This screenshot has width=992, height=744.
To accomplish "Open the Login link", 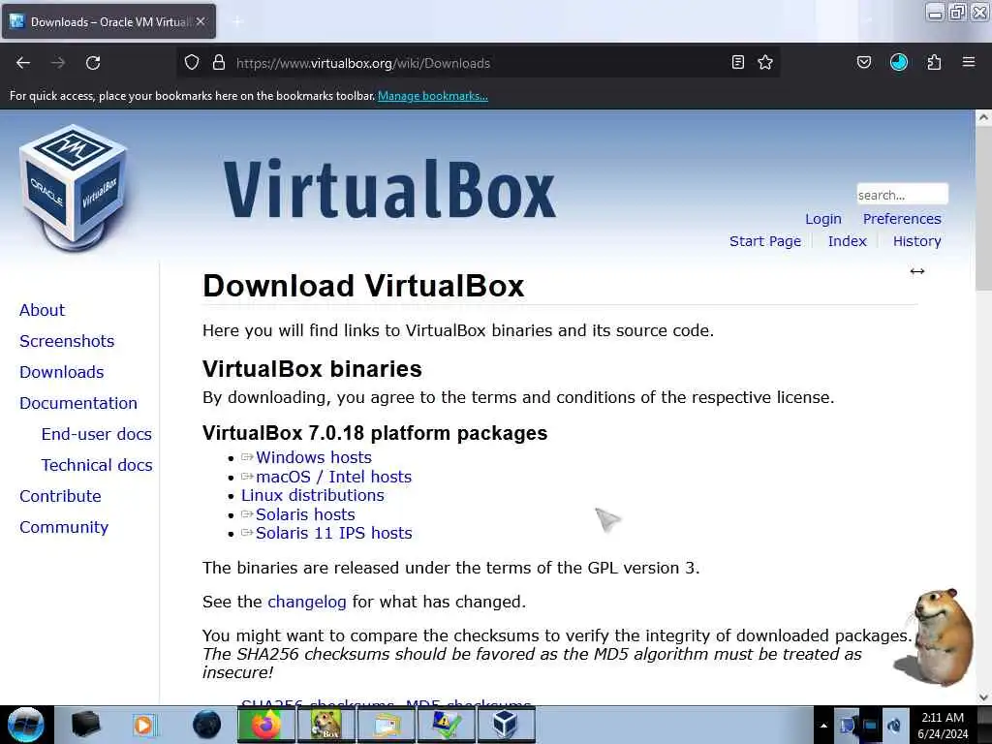I will (823, 219).
